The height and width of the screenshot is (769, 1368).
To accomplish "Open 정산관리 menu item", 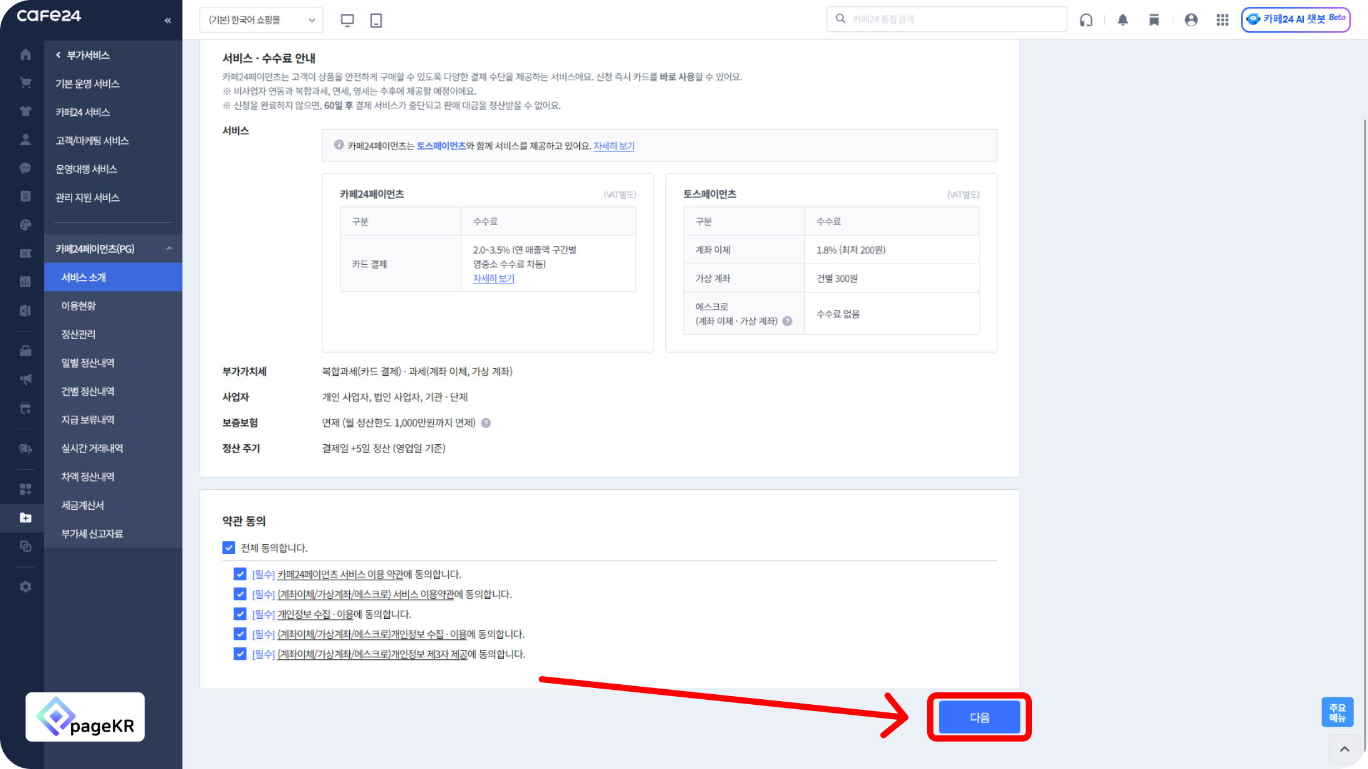I will pos(79,335).
